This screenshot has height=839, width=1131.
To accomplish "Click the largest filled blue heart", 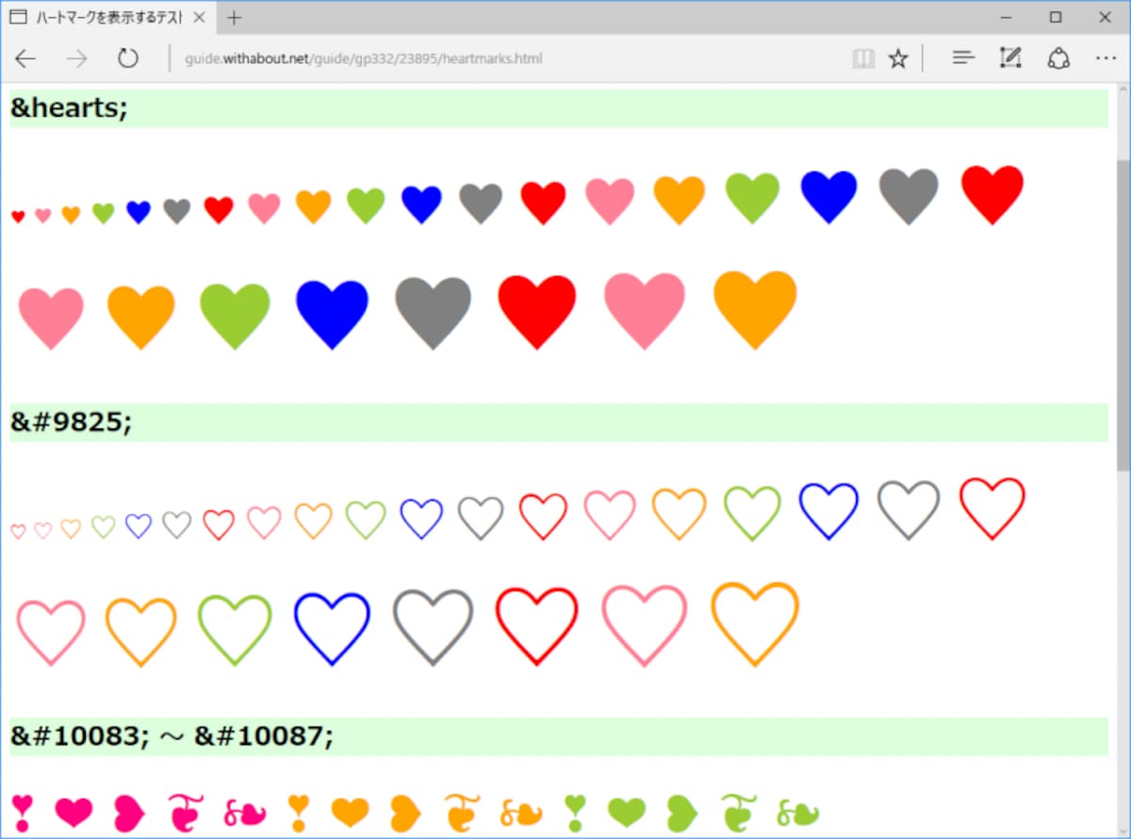I will coord(332,315).
